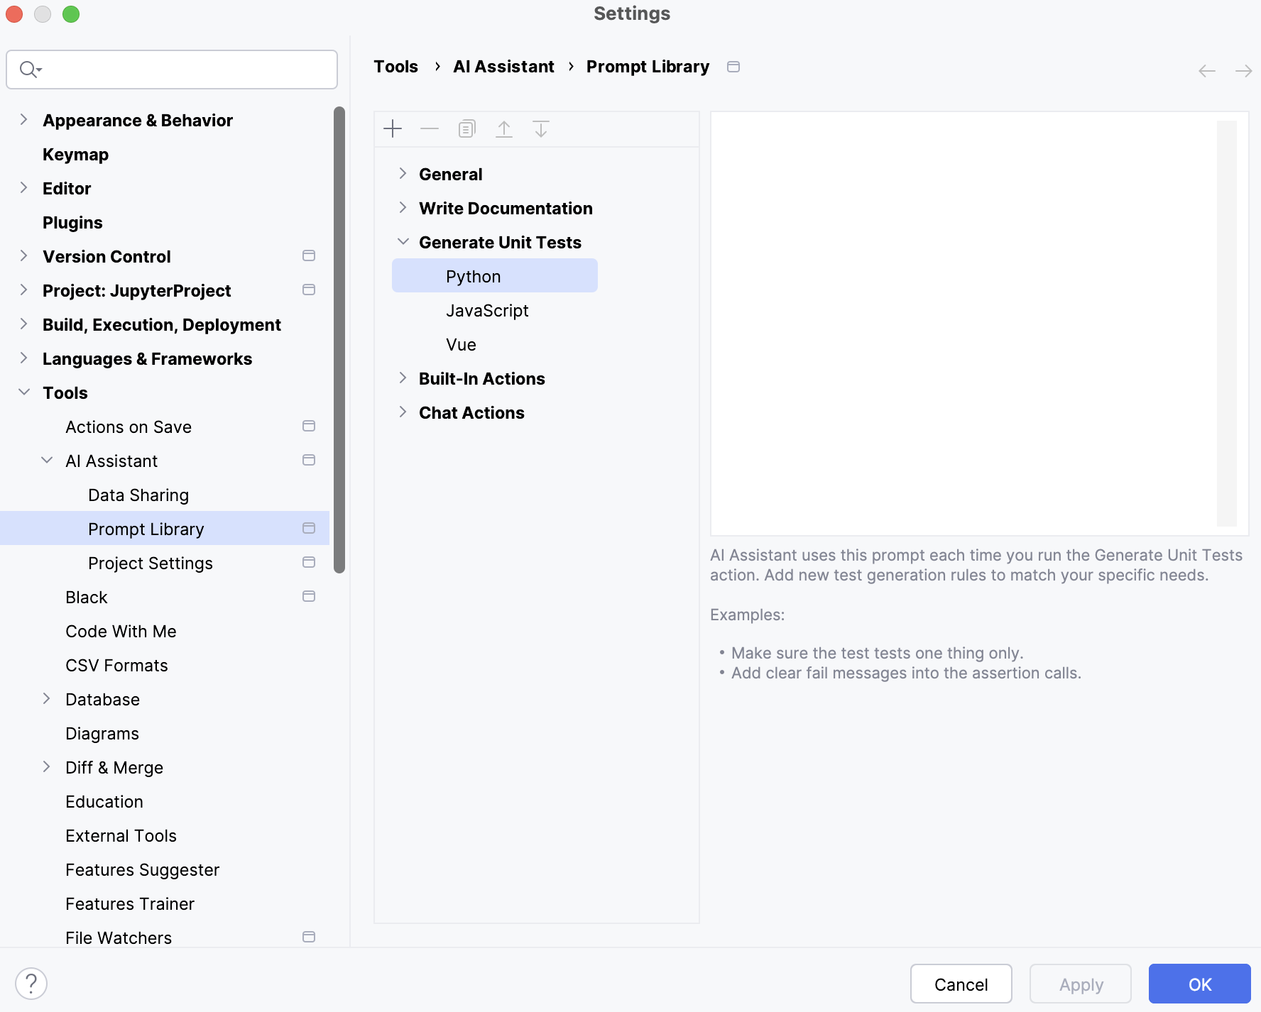The width and height of the screenshot is (1261, 1012).
Task: Navigate back with the left arrow
Action: (x=1207, y=71)
